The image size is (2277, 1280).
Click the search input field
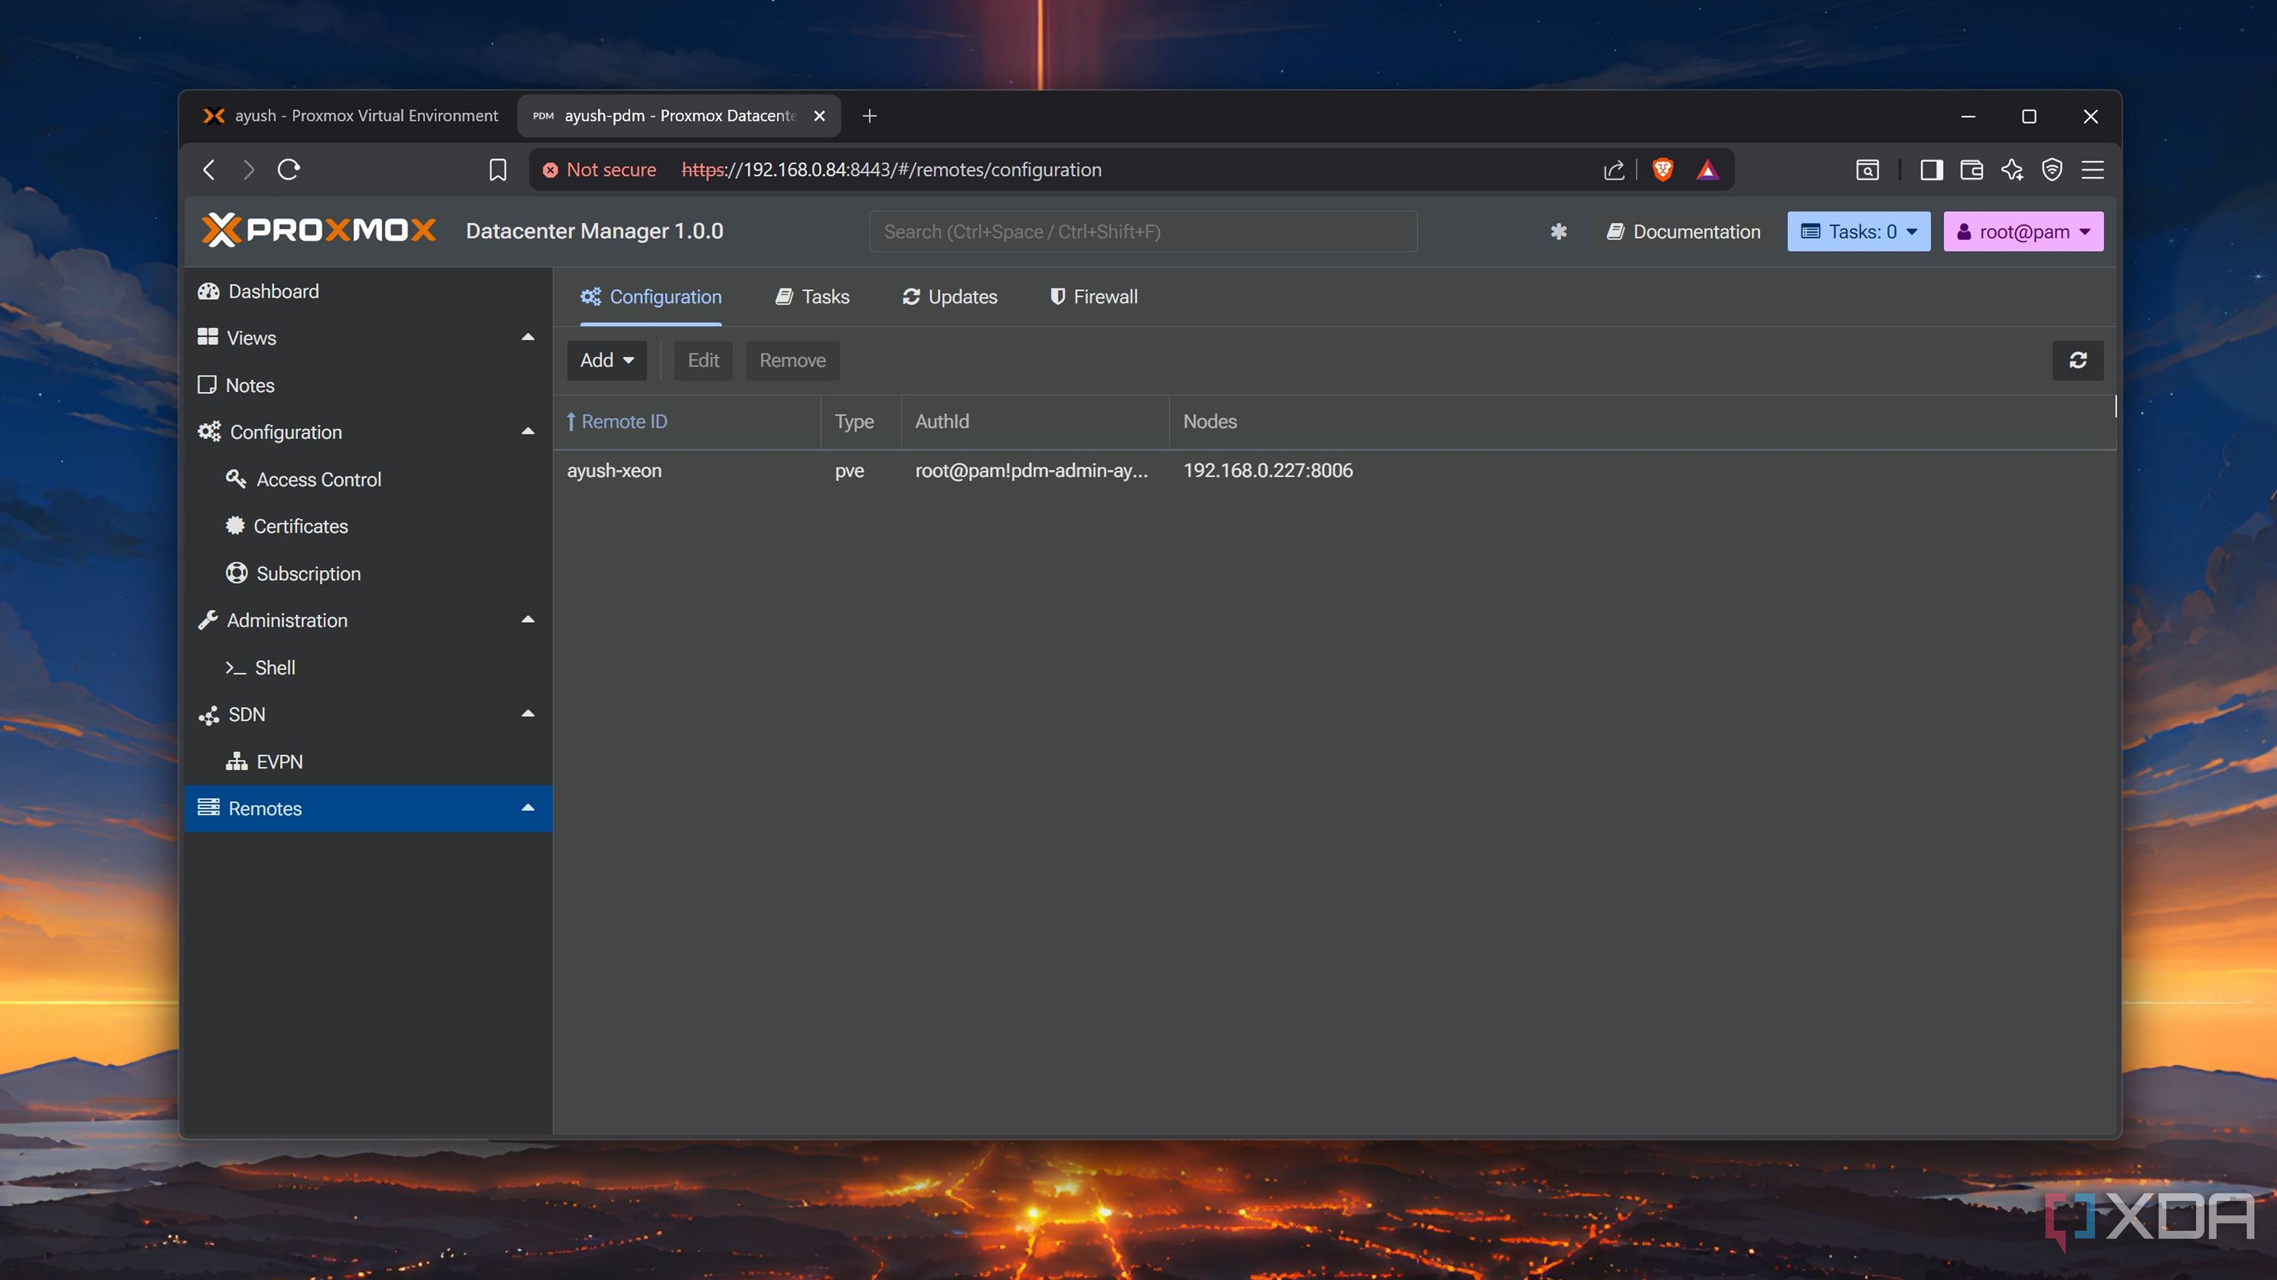(1143, 232)
